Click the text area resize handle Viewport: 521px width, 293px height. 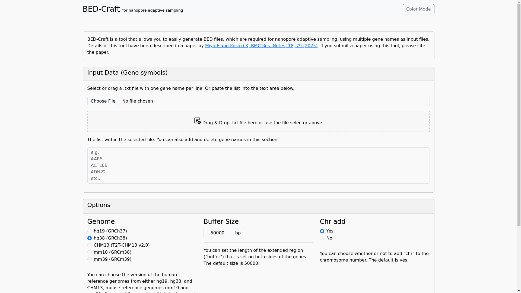pos(428,182)
